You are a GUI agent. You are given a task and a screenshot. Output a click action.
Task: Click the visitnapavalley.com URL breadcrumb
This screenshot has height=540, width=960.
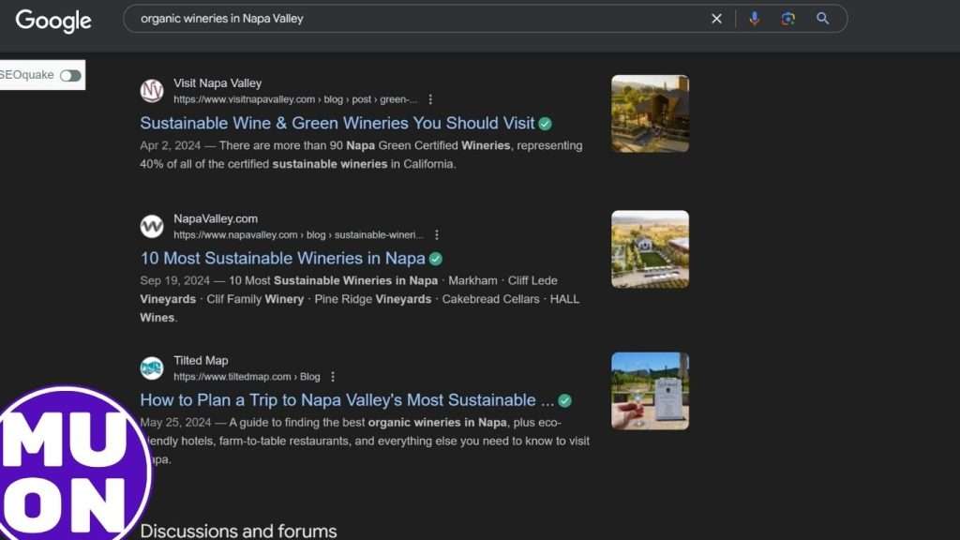coord(295,99)
